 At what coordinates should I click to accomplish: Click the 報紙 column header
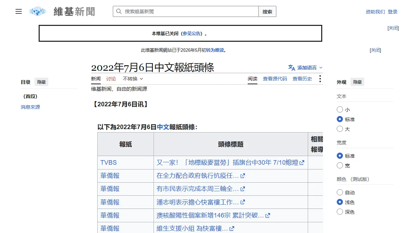[126, 144]
